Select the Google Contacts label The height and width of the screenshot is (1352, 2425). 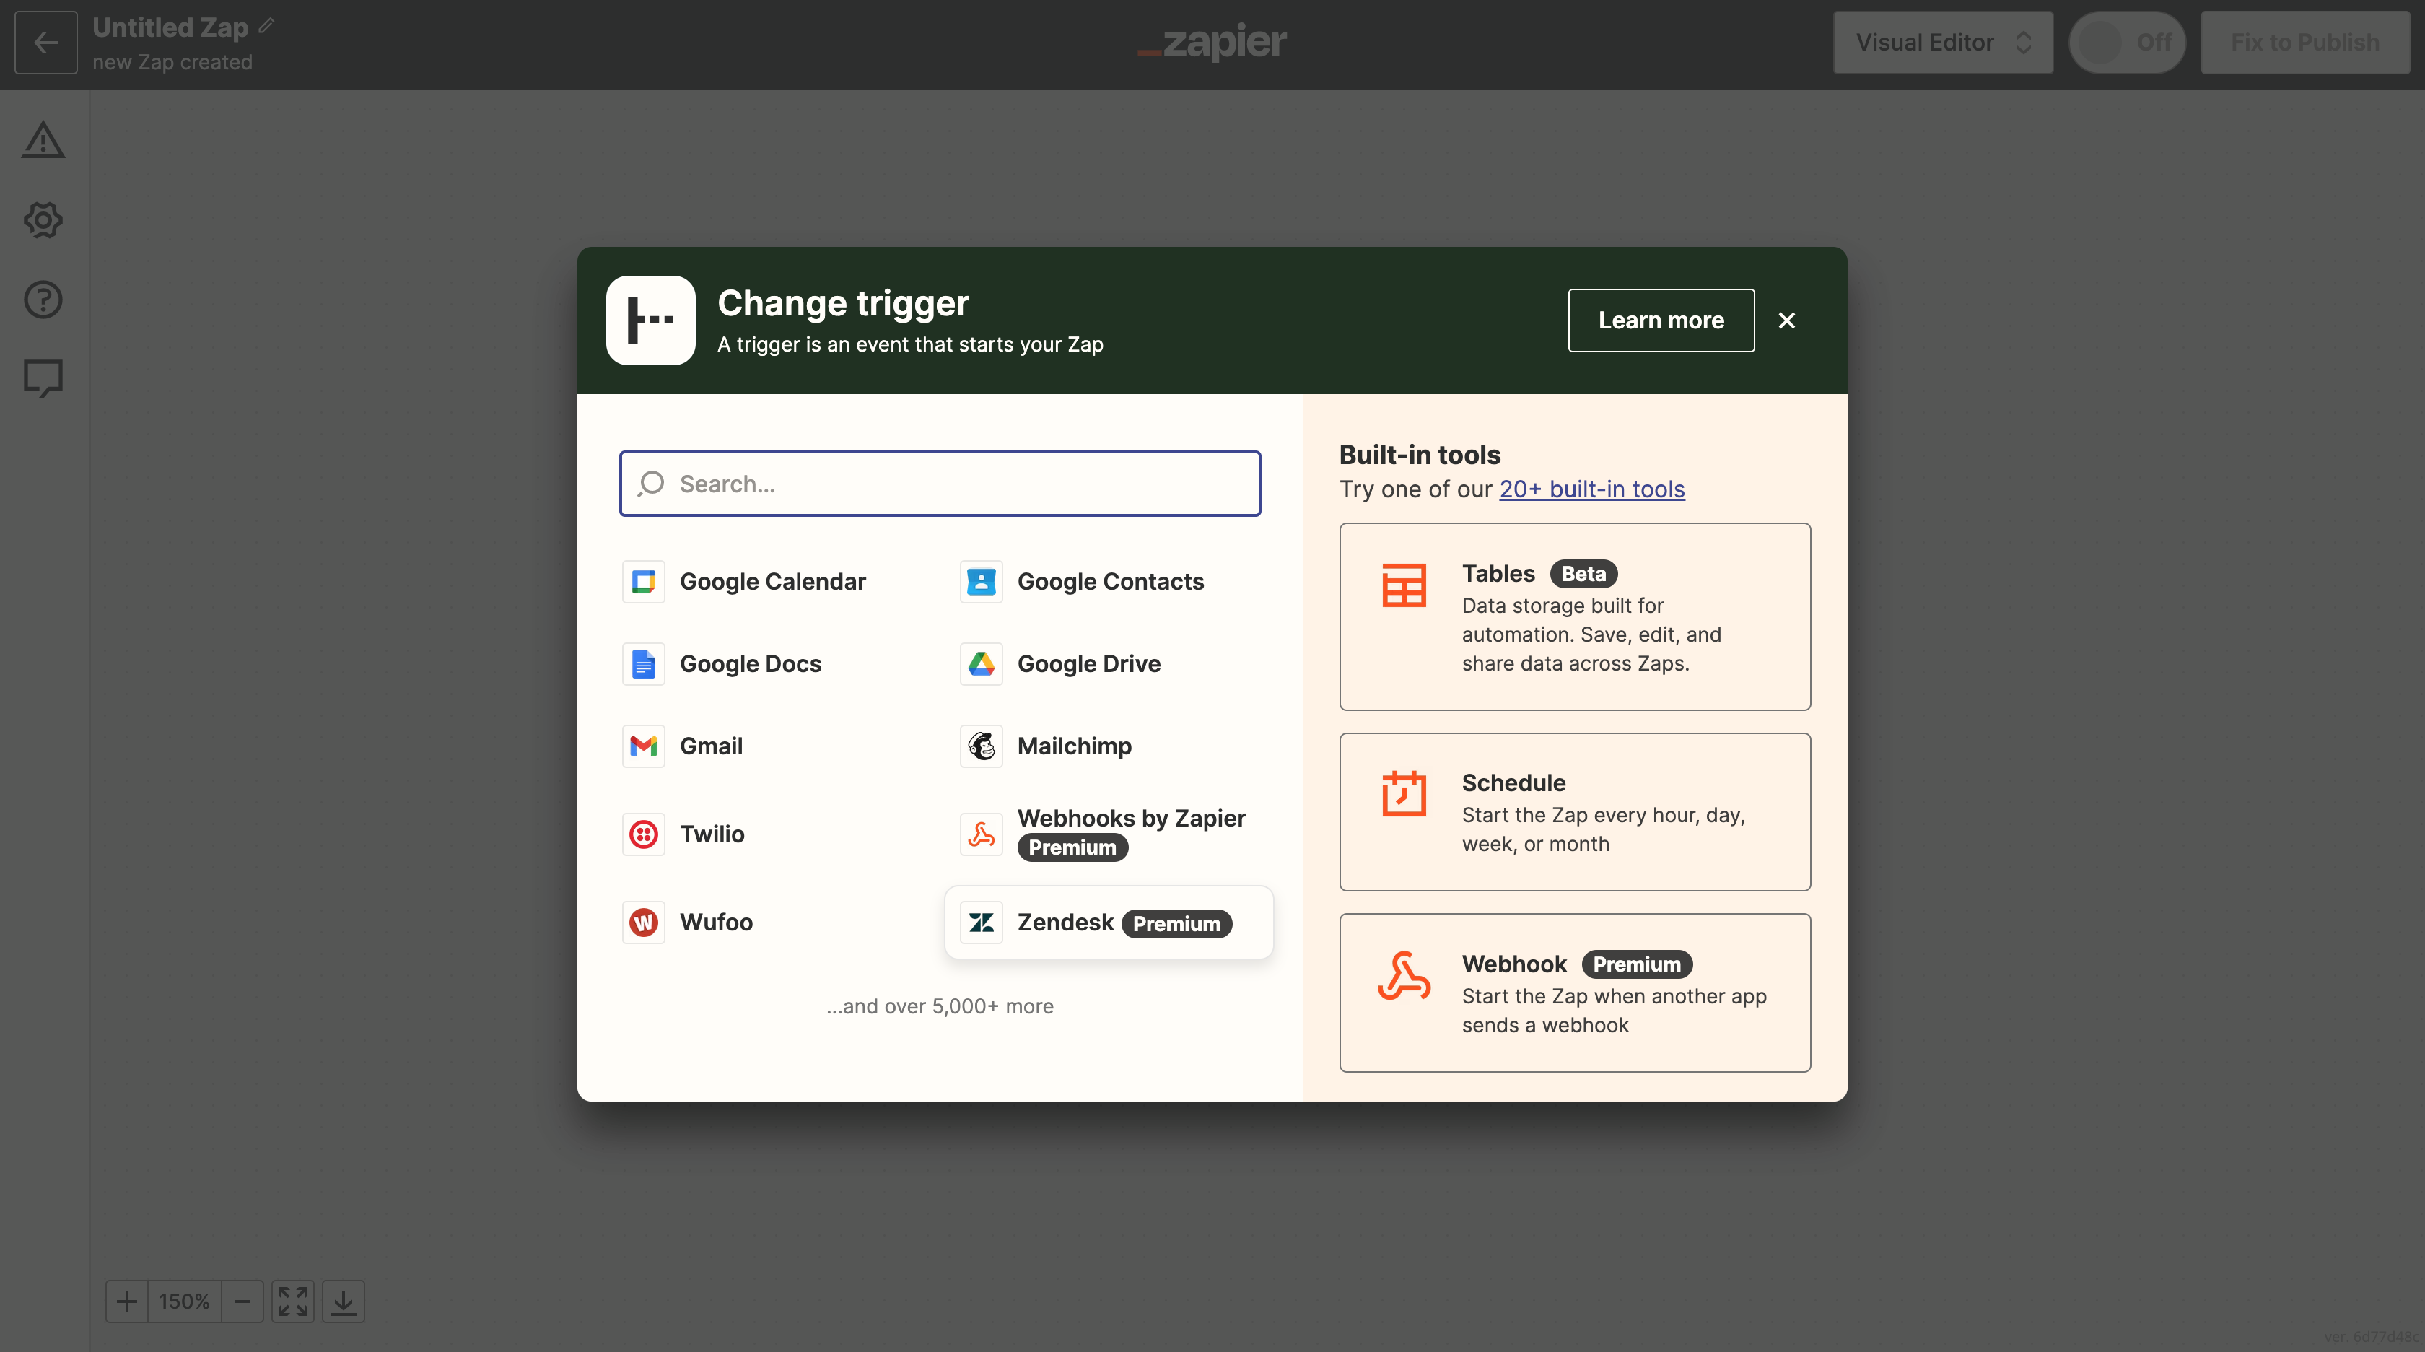[1111, 582]
